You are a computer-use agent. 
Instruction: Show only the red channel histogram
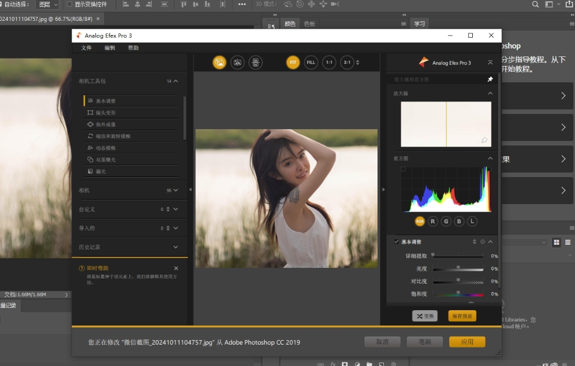[433, 222]
